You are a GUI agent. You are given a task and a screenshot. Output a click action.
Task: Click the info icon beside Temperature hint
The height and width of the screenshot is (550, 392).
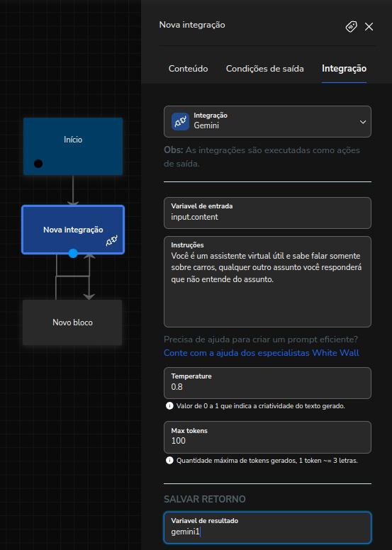(169, 406)
